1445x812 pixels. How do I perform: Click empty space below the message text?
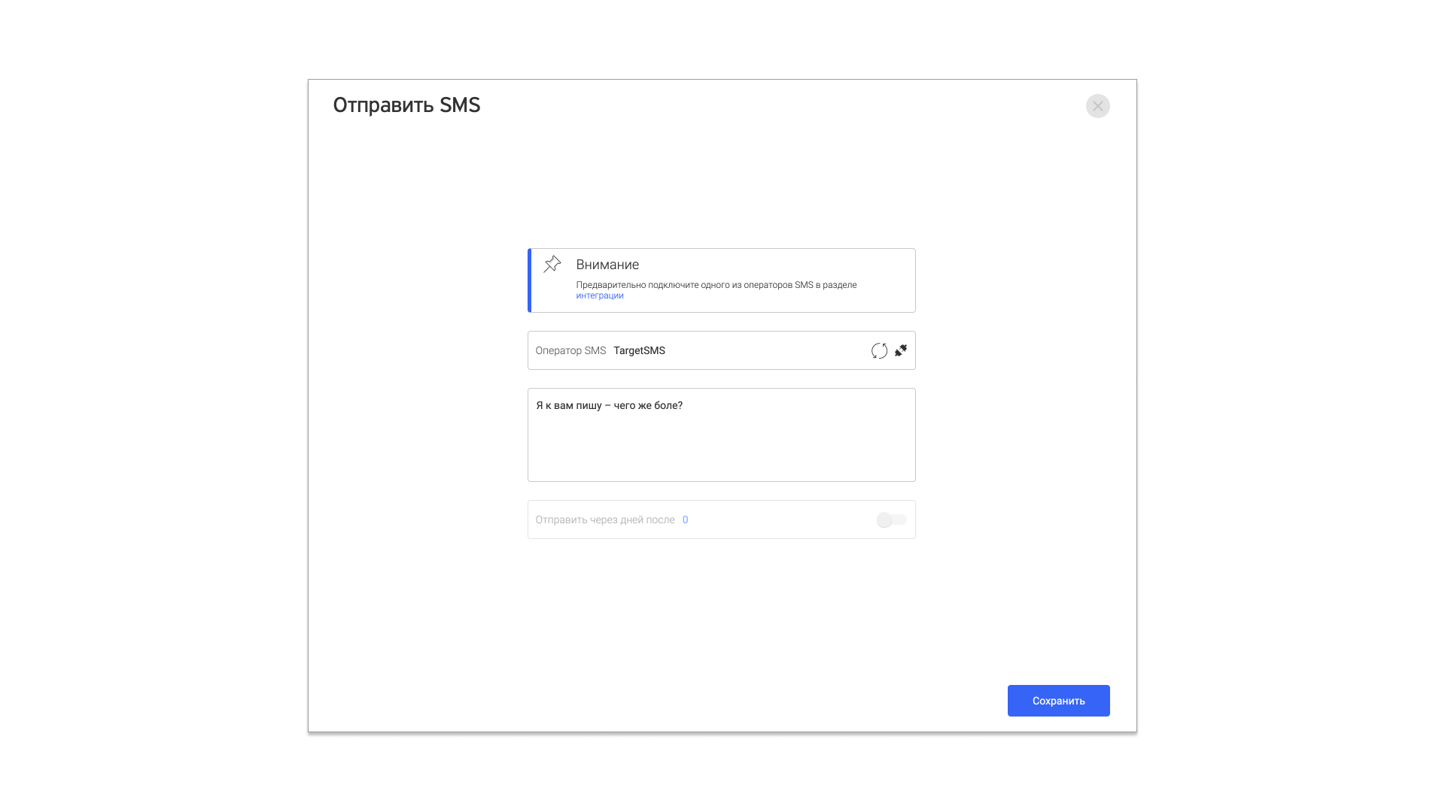click(722, 451)
